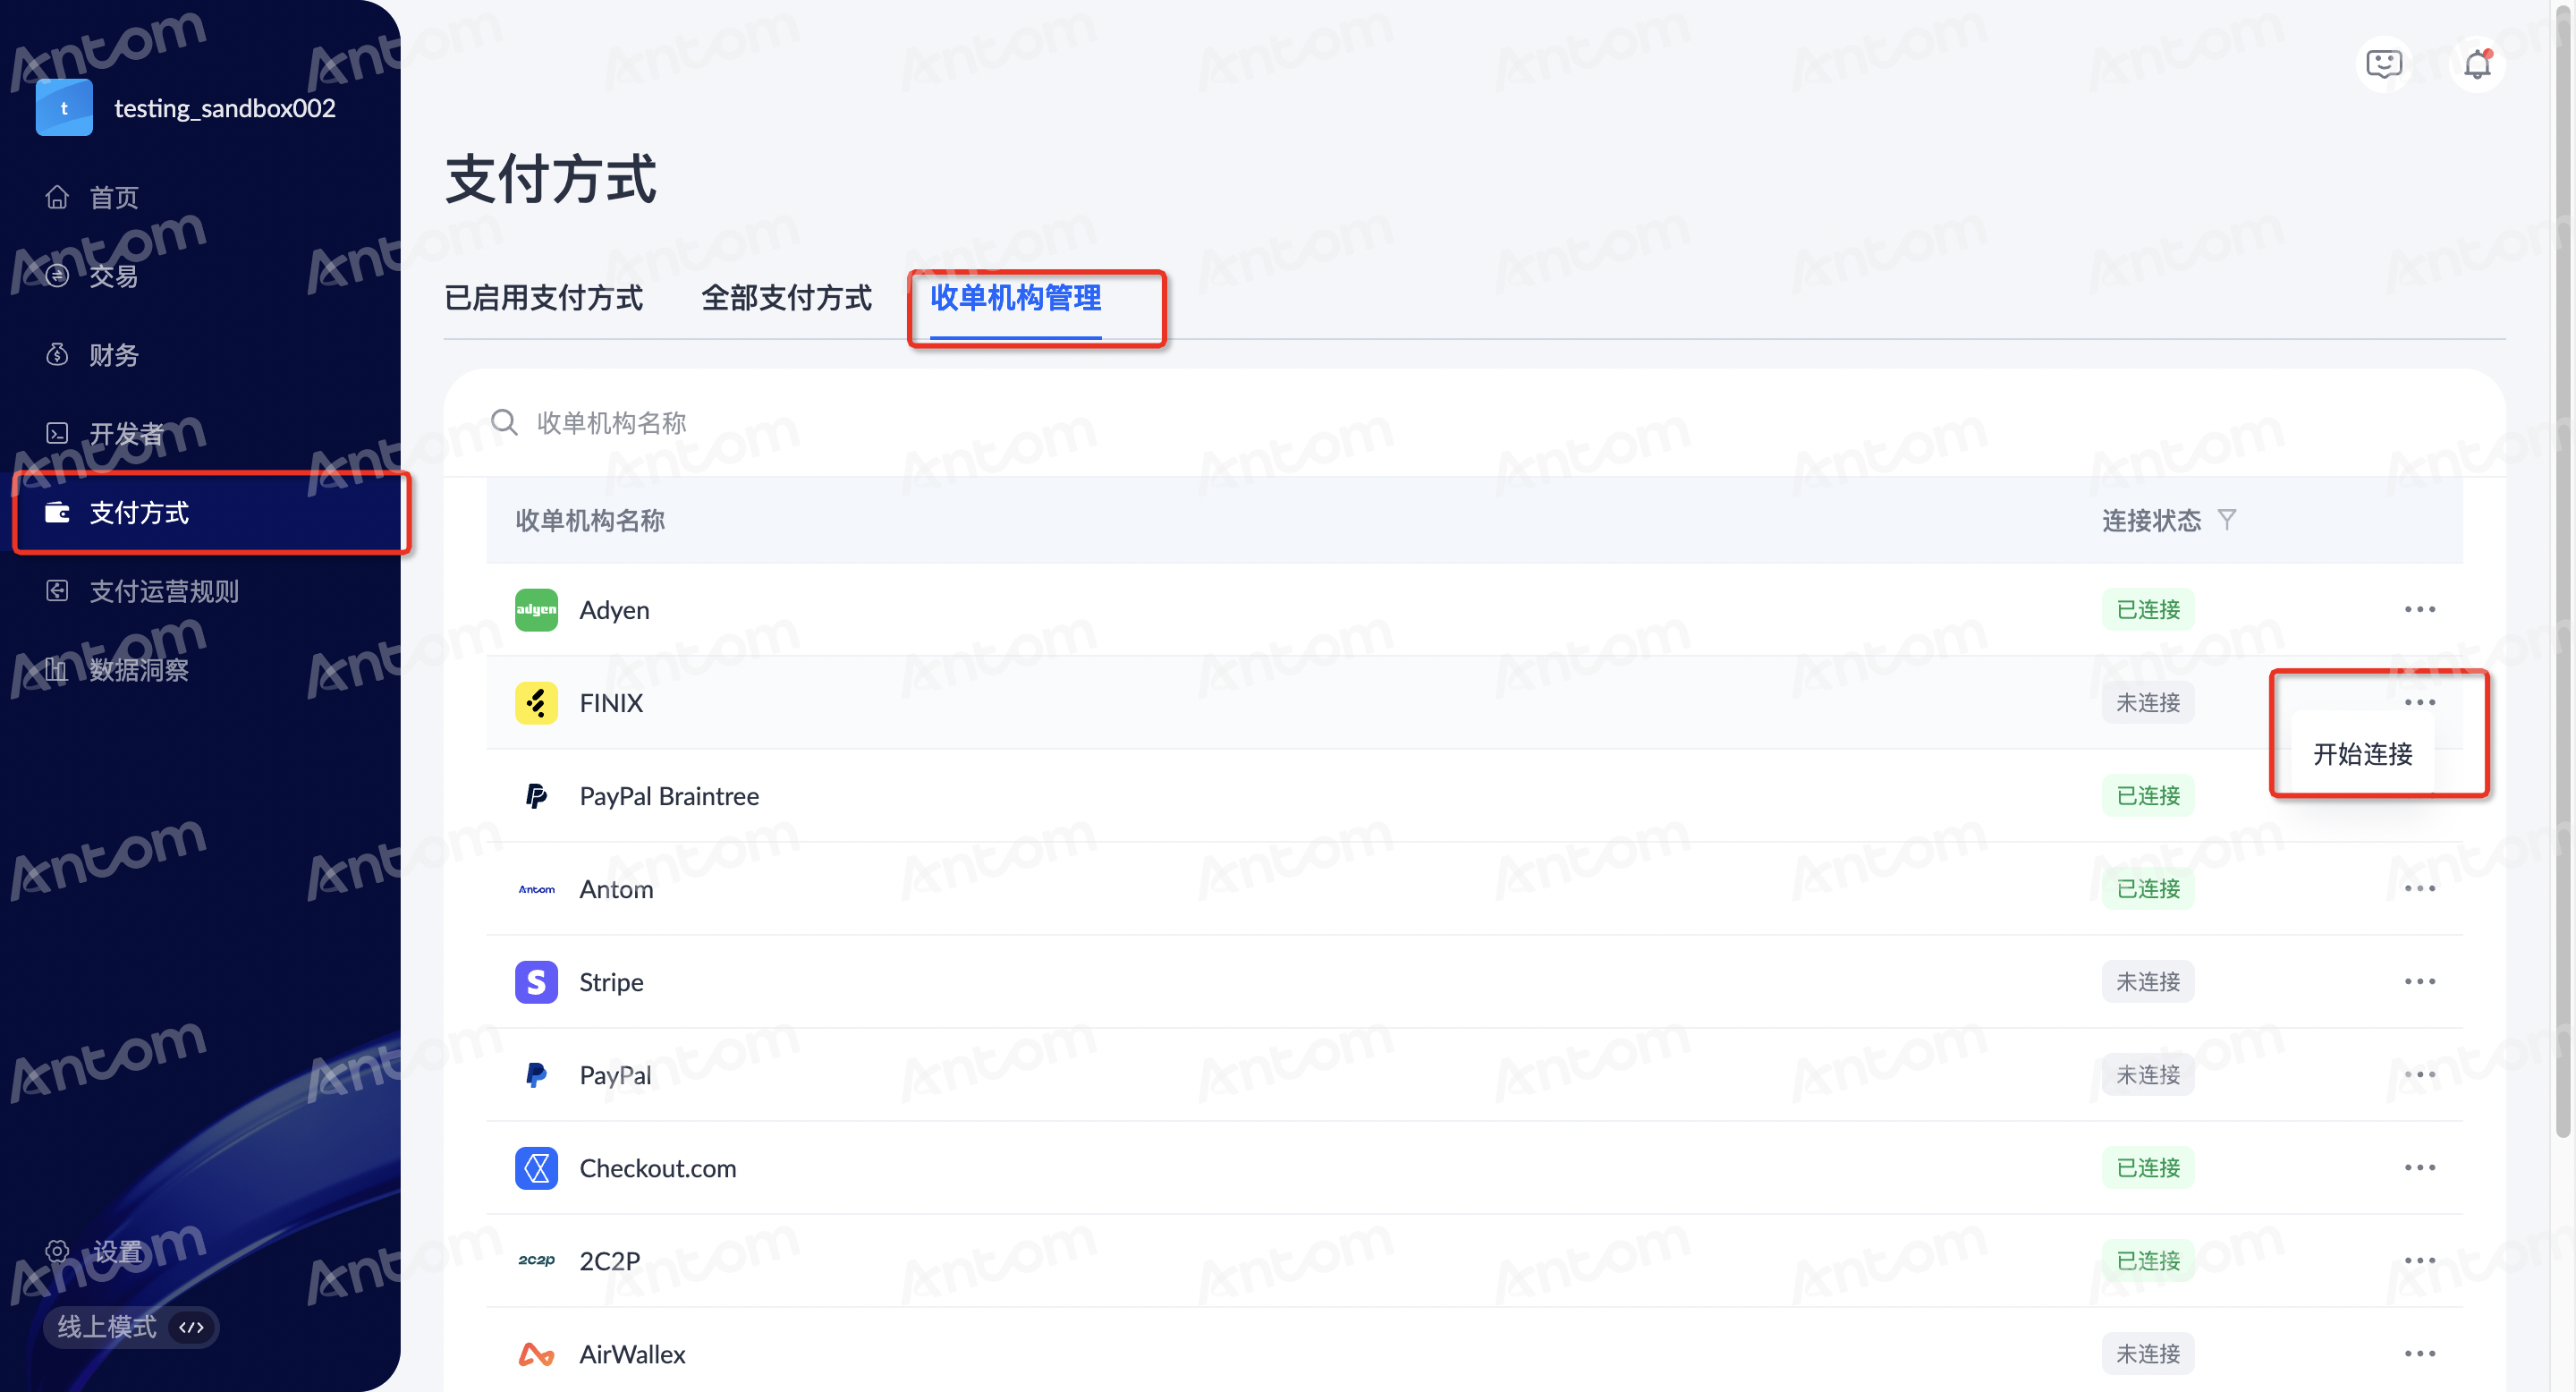
Task: Click the 未连接 status badge for AirWallex
Action: tap(2148, 1354)
